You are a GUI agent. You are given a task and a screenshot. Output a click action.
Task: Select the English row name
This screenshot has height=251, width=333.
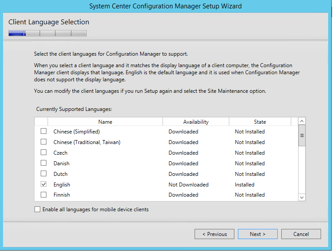tap(61, 185)
